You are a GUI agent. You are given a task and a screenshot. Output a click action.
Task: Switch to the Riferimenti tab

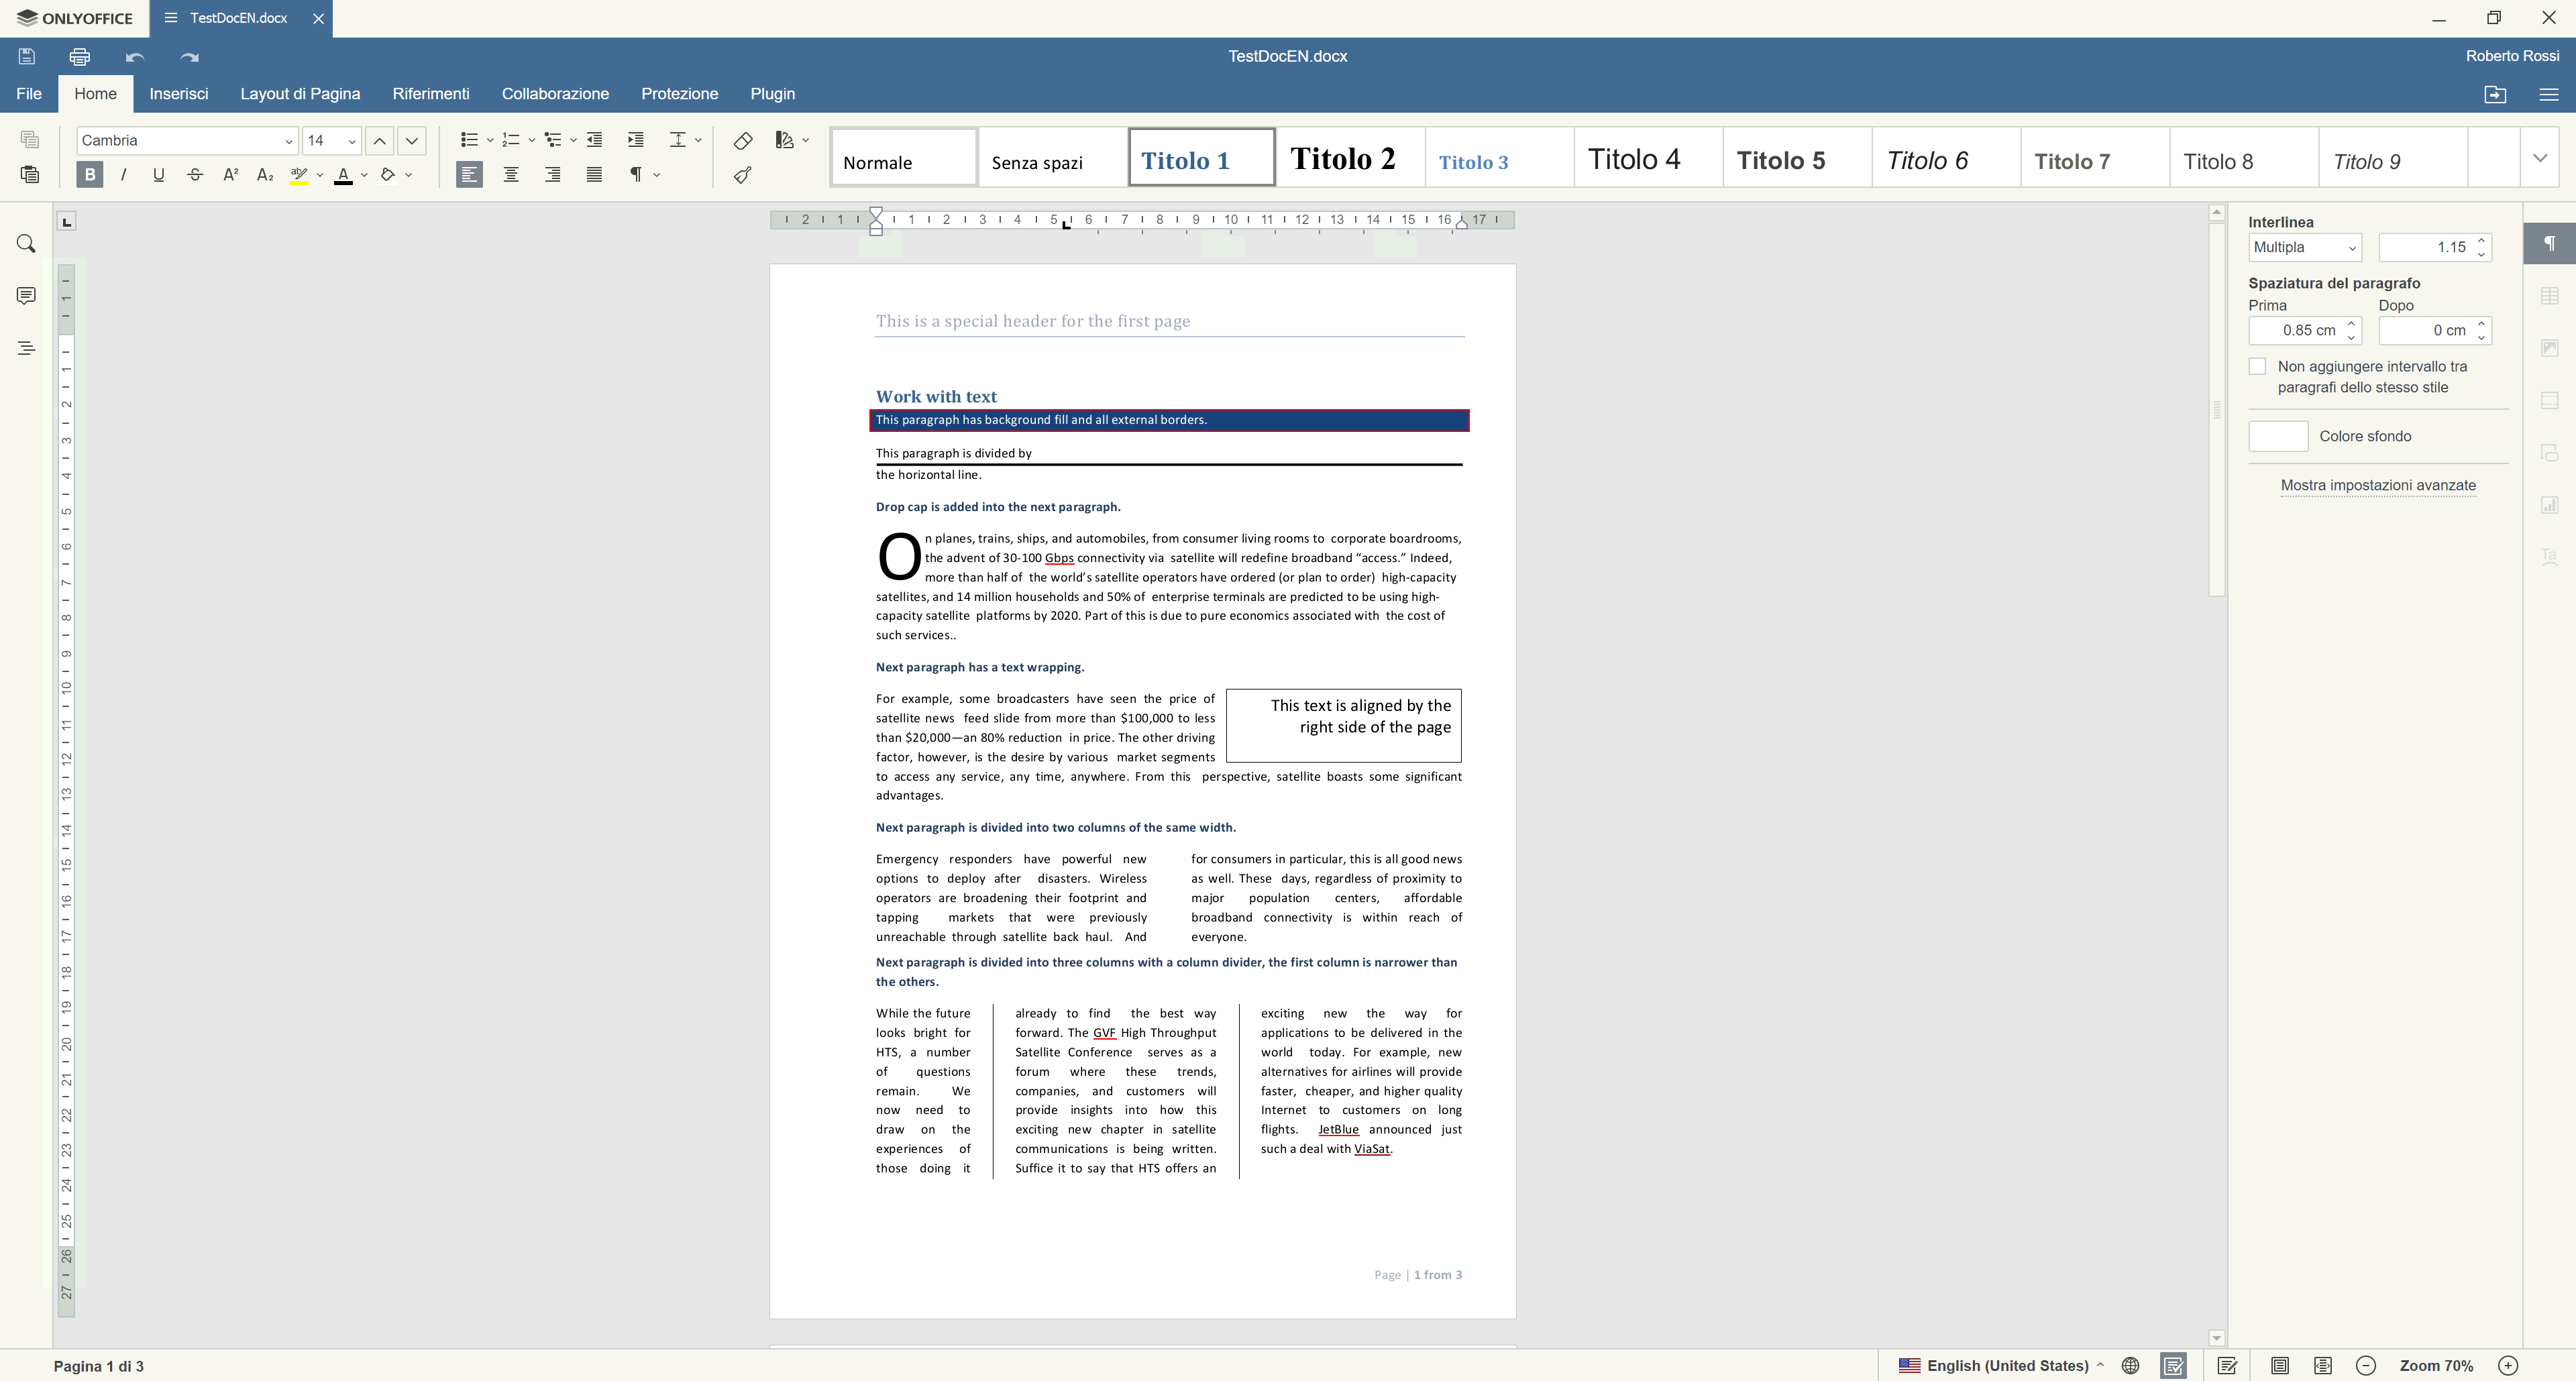coord(431,94)
